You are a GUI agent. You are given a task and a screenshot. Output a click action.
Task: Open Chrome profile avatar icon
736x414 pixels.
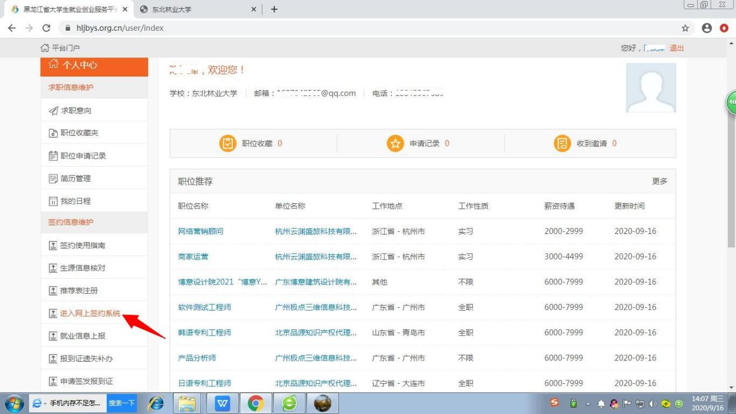coord(706,28)
